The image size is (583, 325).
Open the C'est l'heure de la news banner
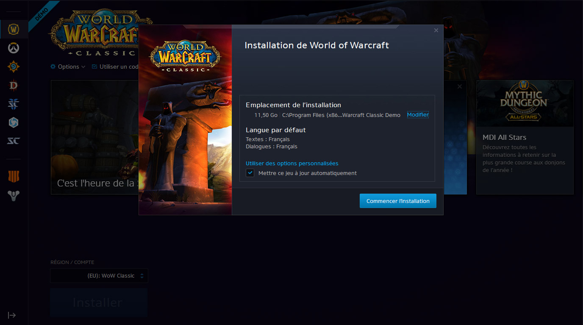[95, 137]
